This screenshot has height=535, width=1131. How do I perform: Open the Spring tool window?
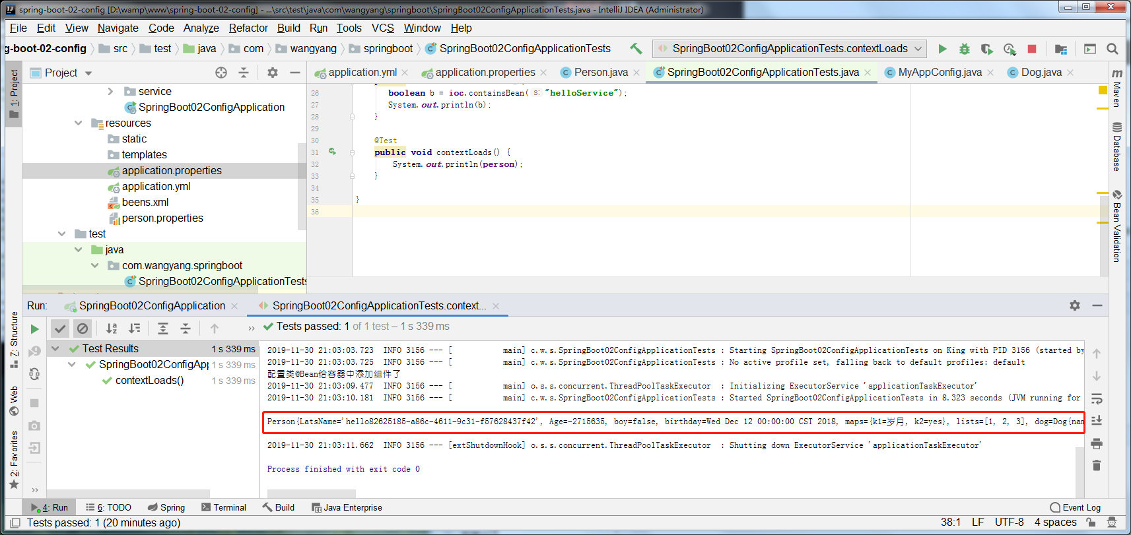pos(166,507)
